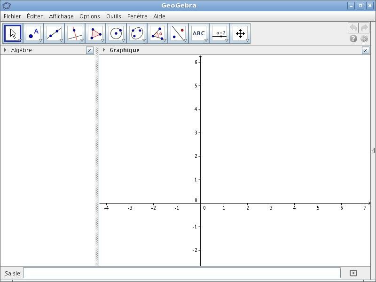Open the Aide menu

coord(159,16)
